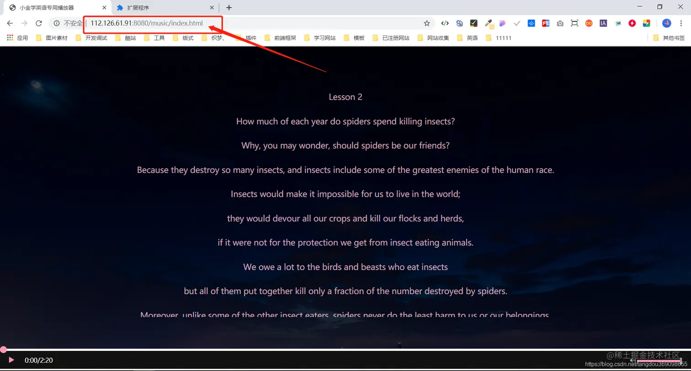Close the 扩展程序 tab
This screenshot has height=371, width=691.
(x=212, y=8)
